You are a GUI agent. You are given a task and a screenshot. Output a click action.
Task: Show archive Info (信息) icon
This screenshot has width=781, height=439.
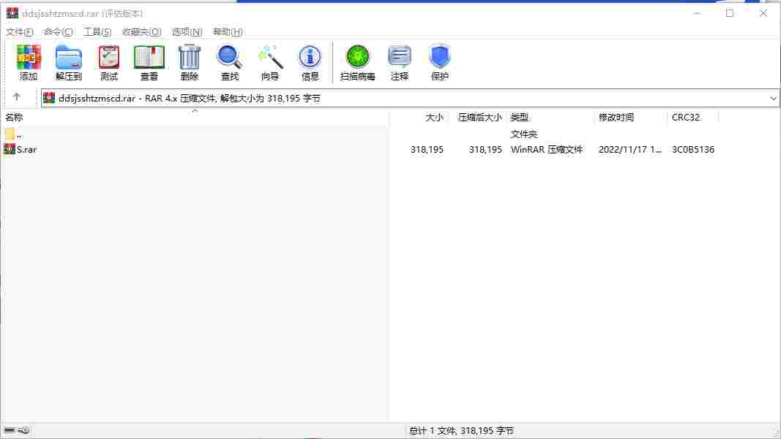coord(310,62)
